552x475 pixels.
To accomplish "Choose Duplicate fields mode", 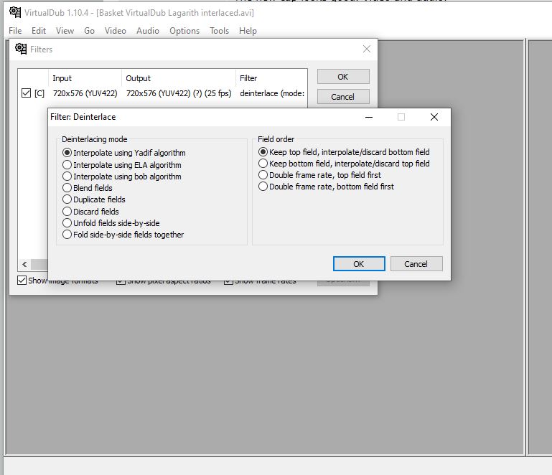I will (93, 199).
